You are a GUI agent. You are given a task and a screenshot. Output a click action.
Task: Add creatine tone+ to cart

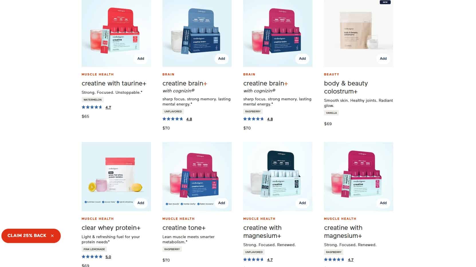point(221,203)
